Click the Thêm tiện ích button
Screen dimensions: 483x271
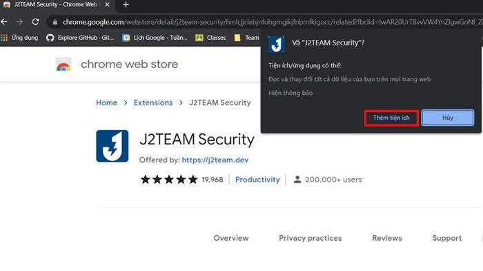[x=391, y=118]
